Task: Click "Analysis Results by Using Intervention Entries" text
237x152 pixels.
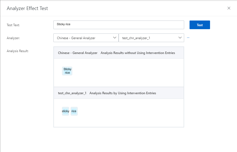Action: click(123, 93)
